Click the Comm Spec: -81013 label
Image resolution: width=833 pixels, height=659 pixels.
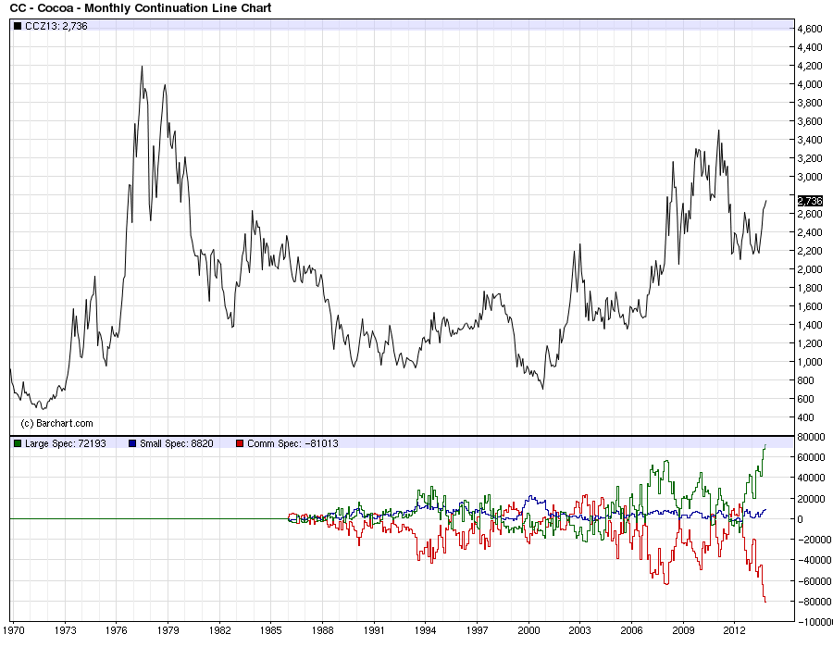(292, 443)
